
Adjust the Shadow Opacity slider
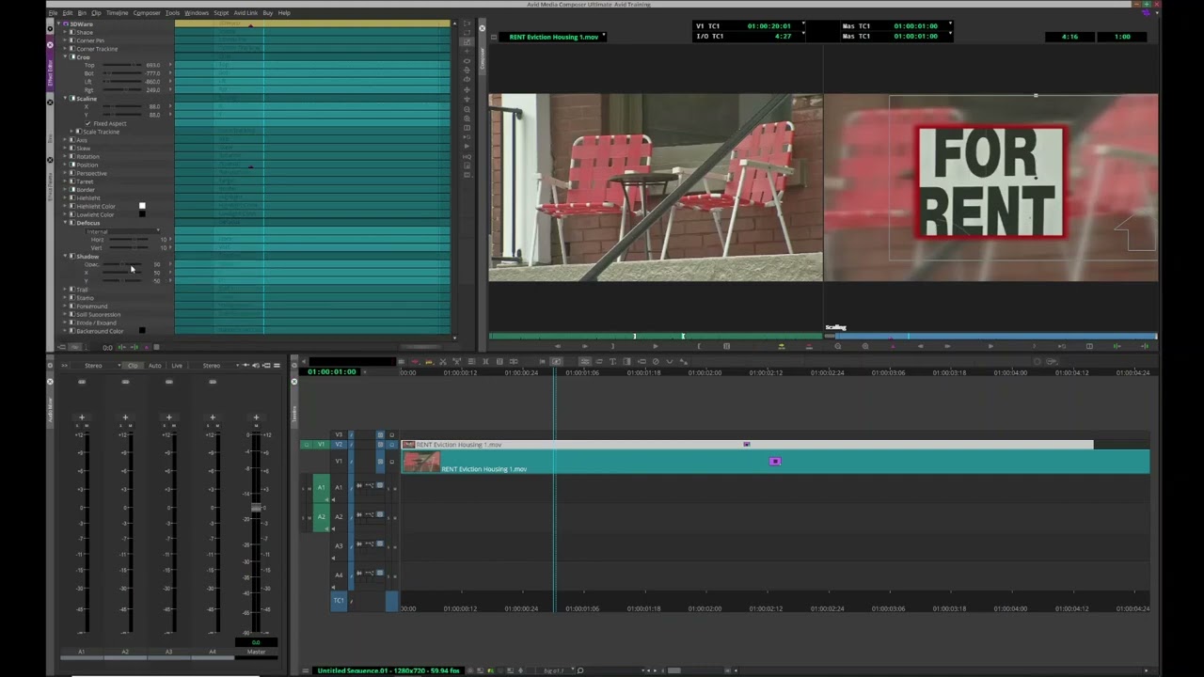tap(122, 264)
